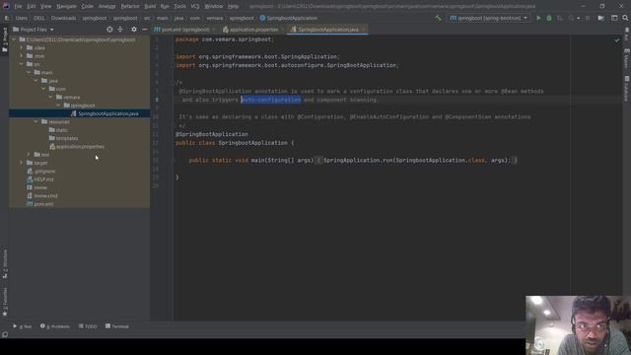The height and width of the screenshot is (355, 631).
Task: Open Search Everywhere magnifier icon
Action: [x=625, y=18]
